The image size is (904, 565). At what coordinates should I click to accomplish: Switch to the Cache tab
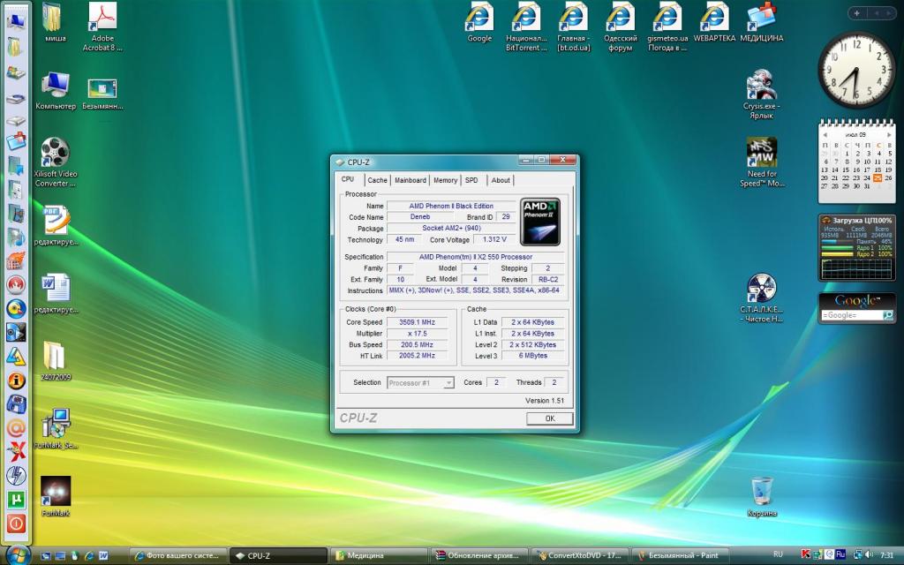click(x=377, y=180)
